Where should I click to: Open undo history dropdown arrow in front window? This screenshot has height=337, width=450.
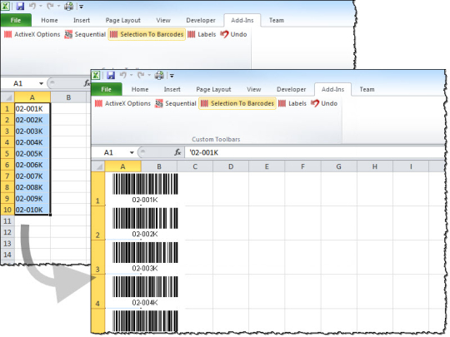131,76
